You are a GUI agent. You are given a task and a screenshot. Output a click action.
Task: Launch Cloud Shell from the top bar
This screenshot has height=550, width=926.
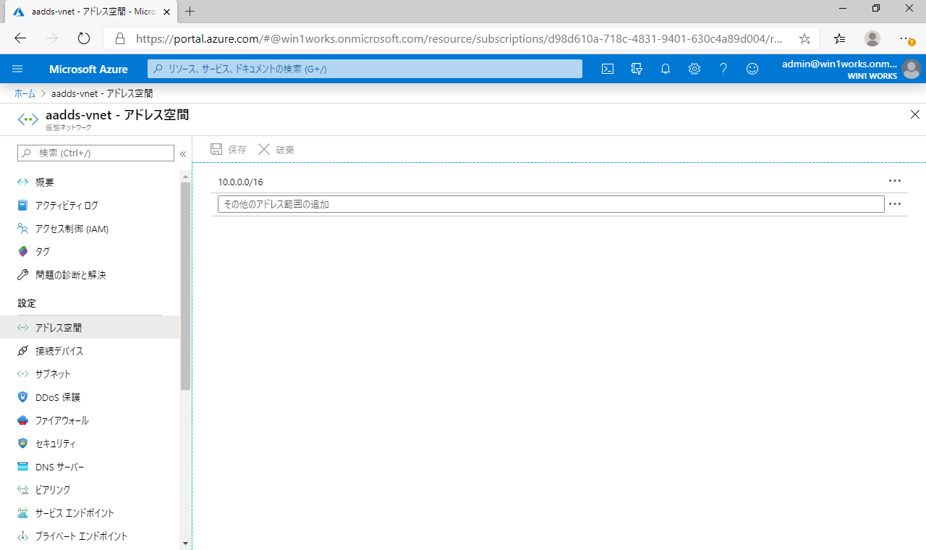[608, 69]
